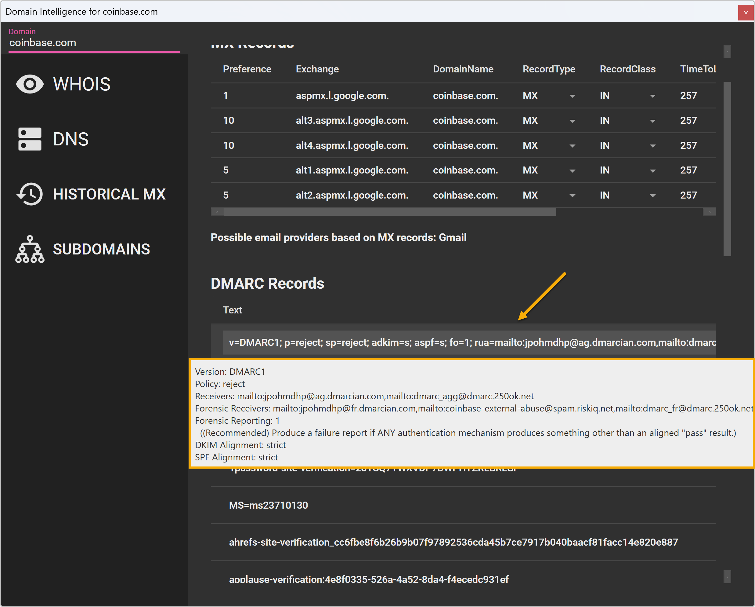Image resolution: width=755 pixels, height=607 pixels.
Task: Click the Preference column header
Action: pyautogui.click(x=247, y=69)
